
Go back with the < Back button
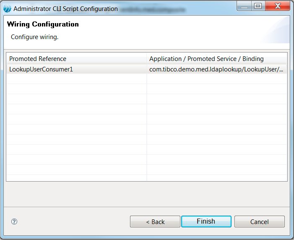155,222
